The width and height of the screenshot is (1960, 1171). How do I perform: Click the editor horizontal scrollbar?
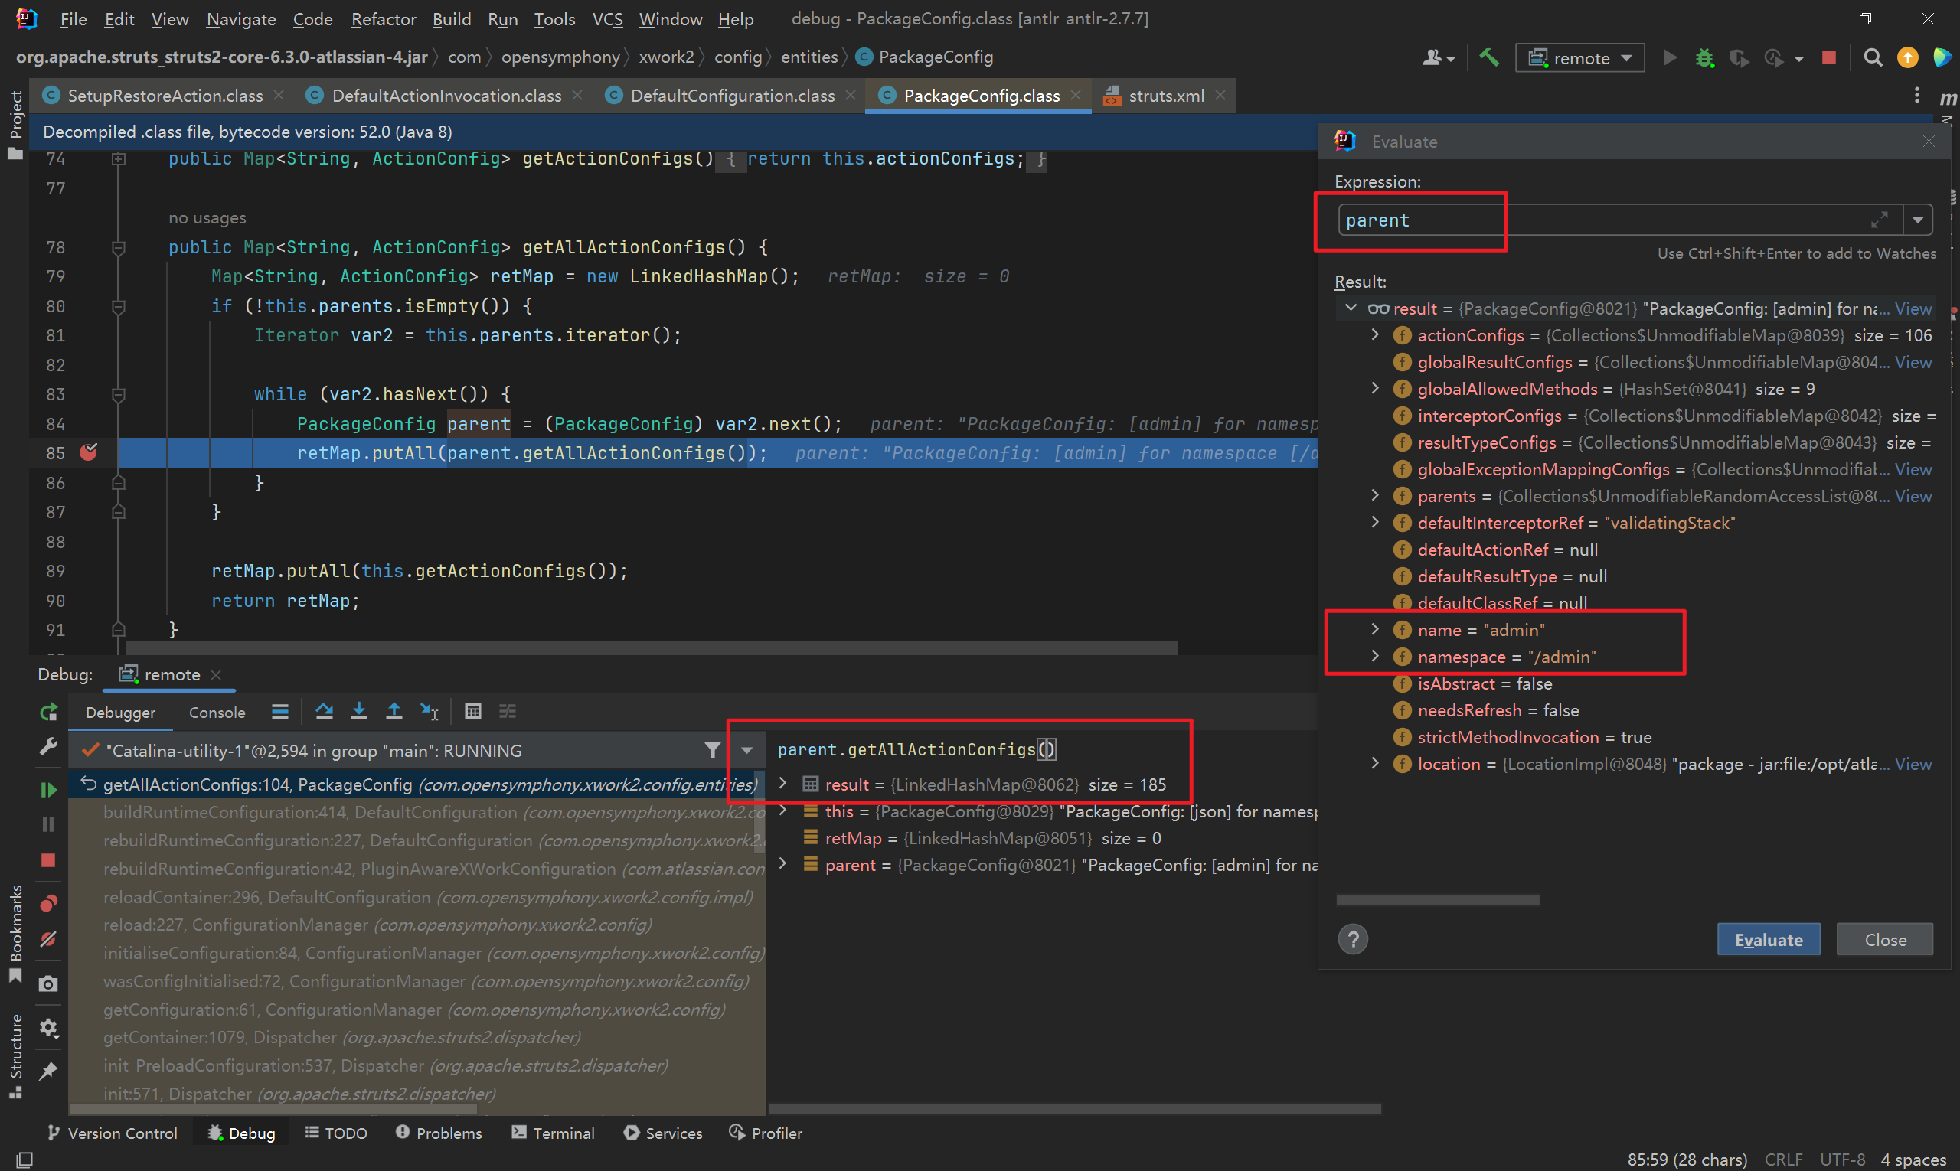651,647
